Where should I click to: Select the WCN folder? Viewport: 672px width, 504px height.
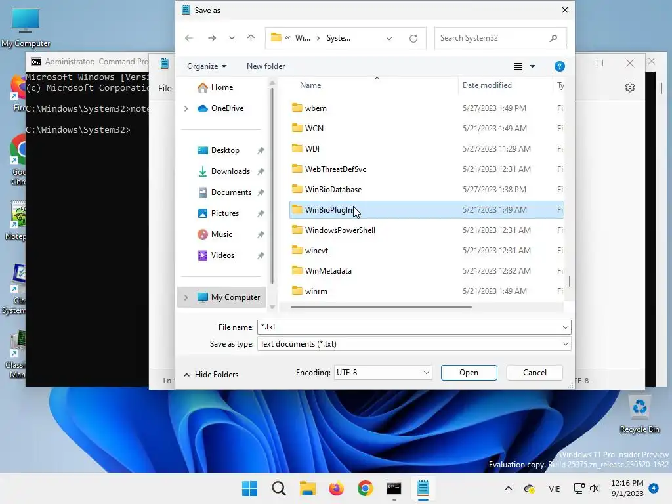point(426,128)
